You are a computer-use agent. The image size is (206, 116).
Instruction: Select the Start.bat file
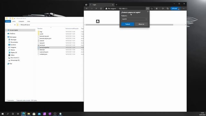tap(42, 50)
